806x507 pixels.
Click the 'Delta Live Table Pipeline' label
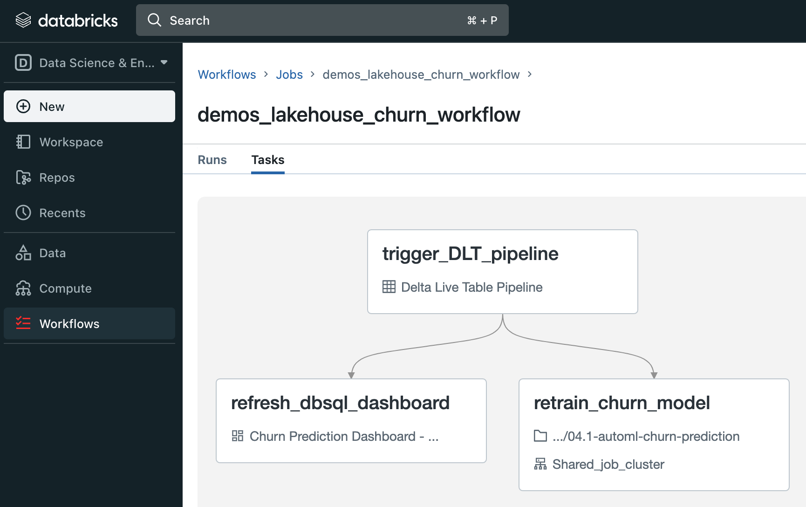click(472, 287)
